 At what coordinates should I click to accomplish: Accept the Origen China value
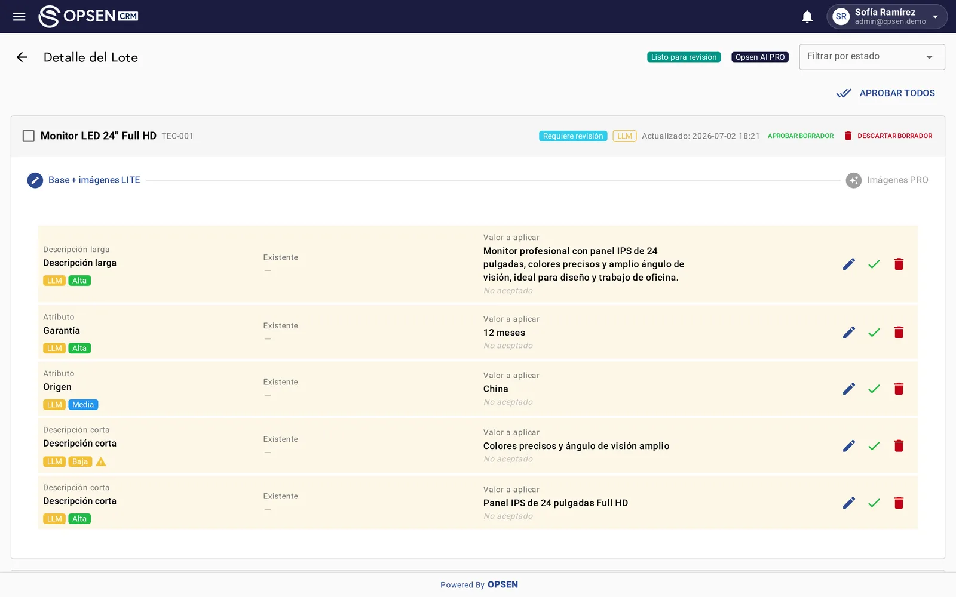(874, 389)
